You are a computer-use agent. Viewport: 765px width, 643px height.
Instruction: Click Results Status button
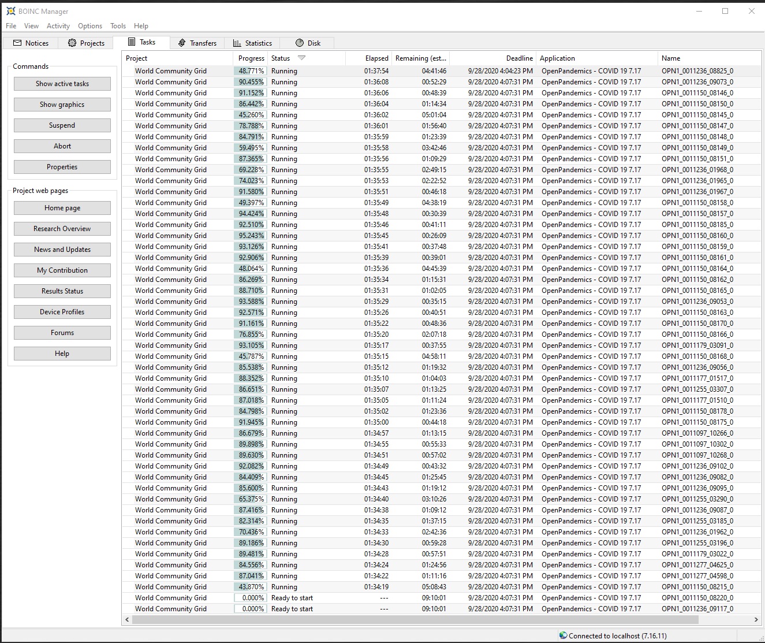(62, 291)
